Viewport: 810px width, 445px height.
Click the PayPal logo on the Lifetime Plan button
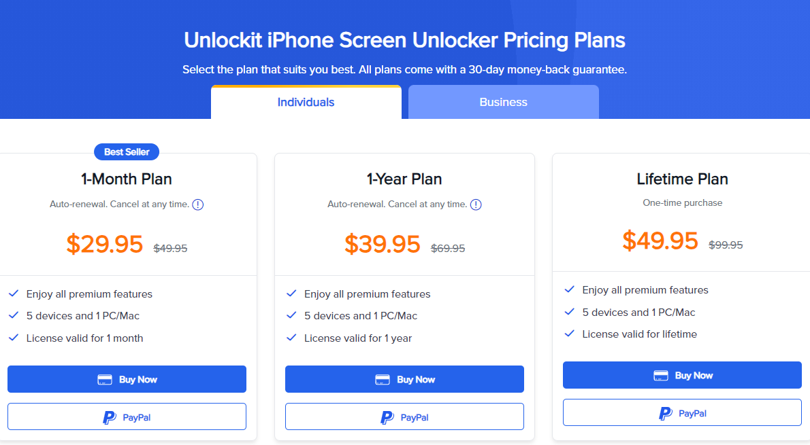(664, 413)
